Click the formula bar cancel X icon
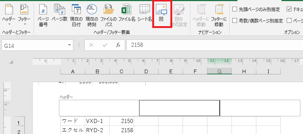Image resolution: width=303 pixels, height=134 pixels. [91, 45]
